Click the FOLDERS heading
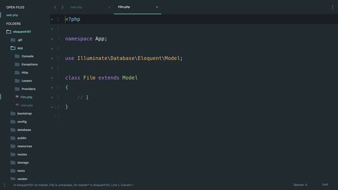This screenshot has height=190, width=338. click(13, 23)
